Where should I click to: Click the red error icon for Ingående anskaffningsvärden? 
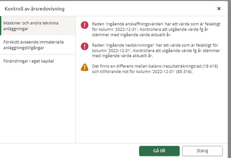tap(85, 25)
